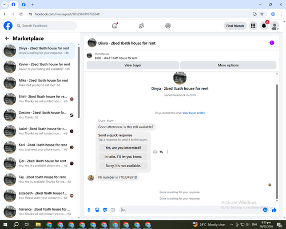Screen dimensions: 286x229
Task: Go back with browser back arrow
Action: point(5,14)
